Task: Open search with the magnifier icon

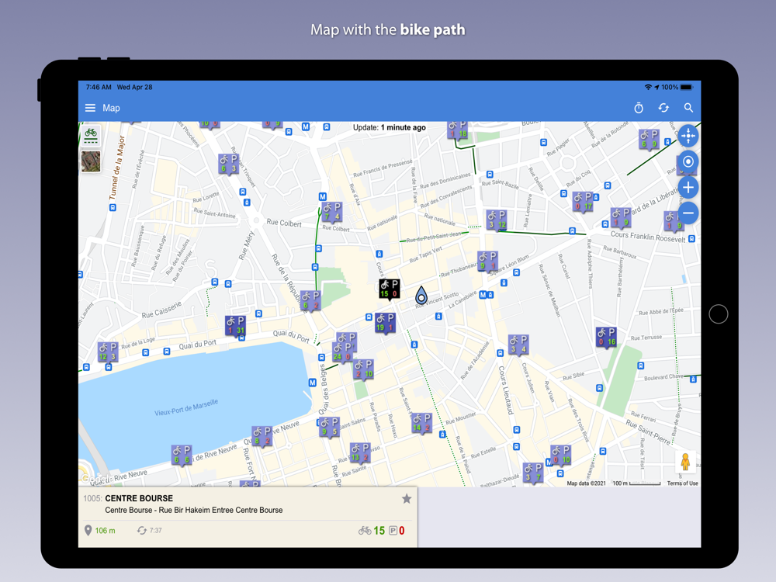Action: (x=688, y=108)
